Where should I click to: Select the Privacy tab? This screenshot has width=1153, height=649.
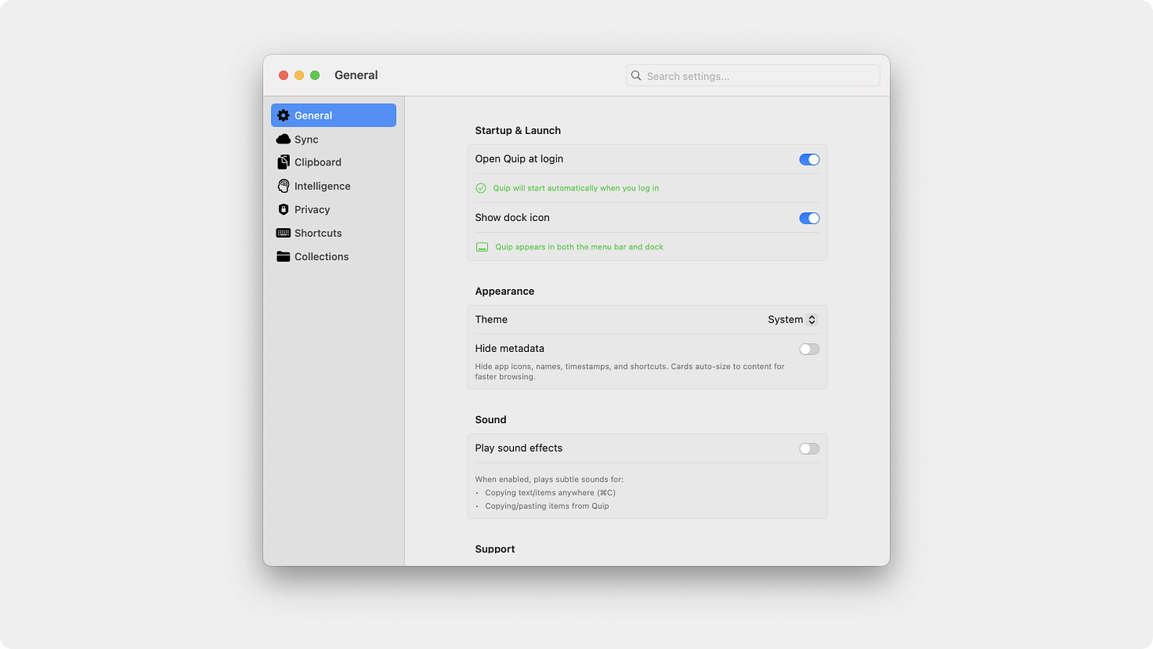click(x=333, y=210)
